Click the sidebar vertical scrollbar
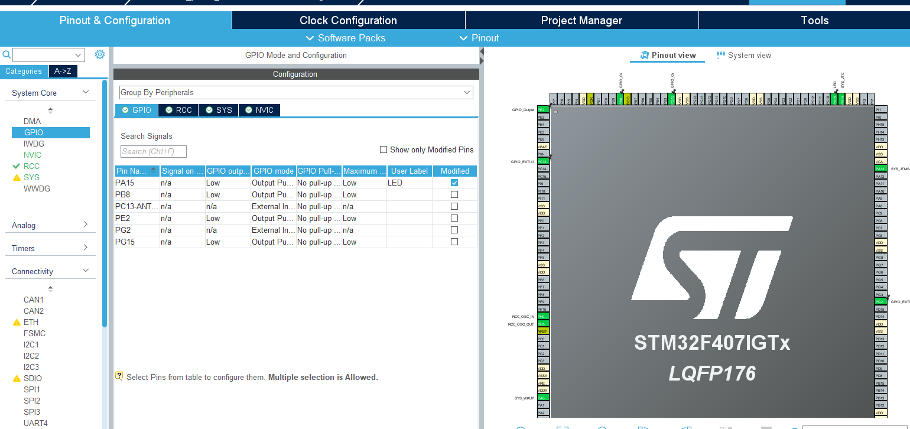910x429 pixels. point(105,204)
